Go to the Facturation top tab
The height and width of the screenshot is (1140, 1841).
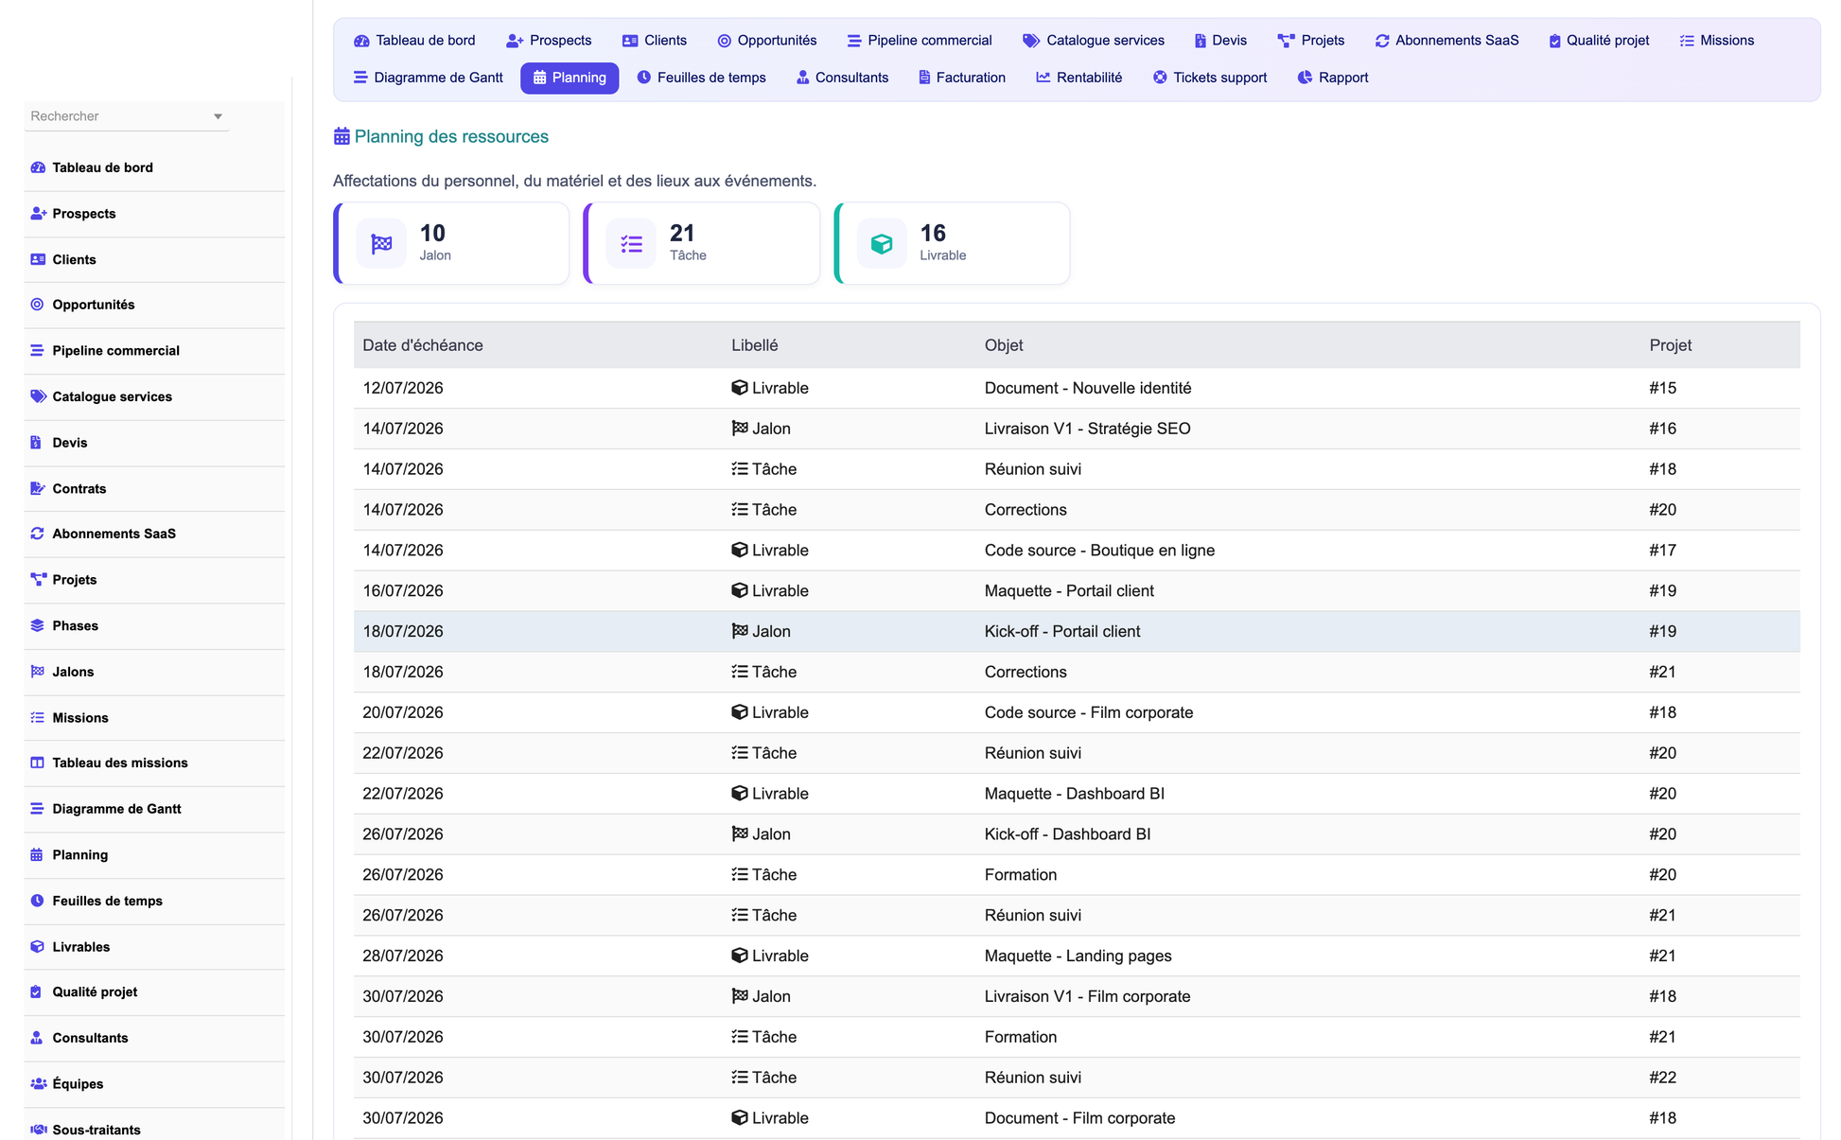(x=961, y=78)
